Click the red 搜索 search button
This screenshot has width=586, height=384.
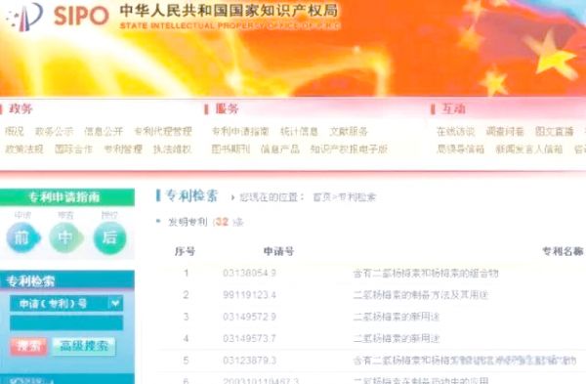click(28, 346)
